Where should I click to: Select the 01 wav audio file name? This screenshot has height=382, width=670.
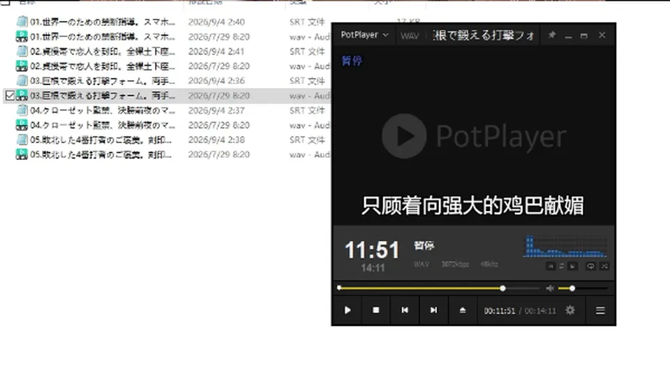[x=103, y=37]
